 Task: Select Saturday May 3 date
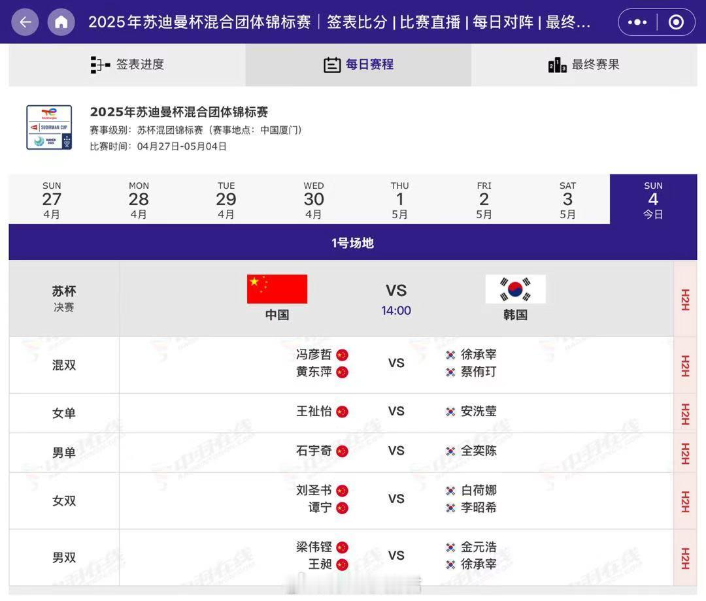[568, 199]
